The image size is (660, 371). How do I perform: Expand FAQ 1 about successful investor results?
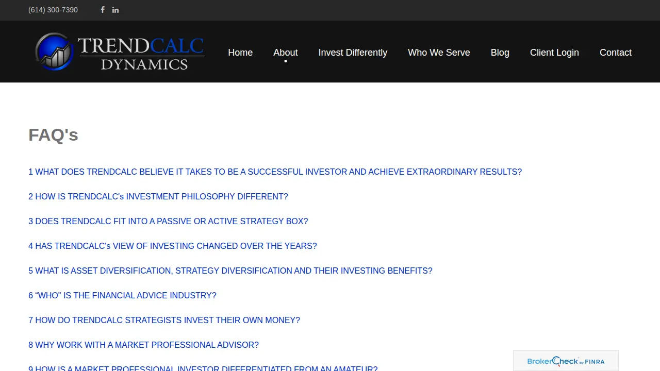(275, 172)
